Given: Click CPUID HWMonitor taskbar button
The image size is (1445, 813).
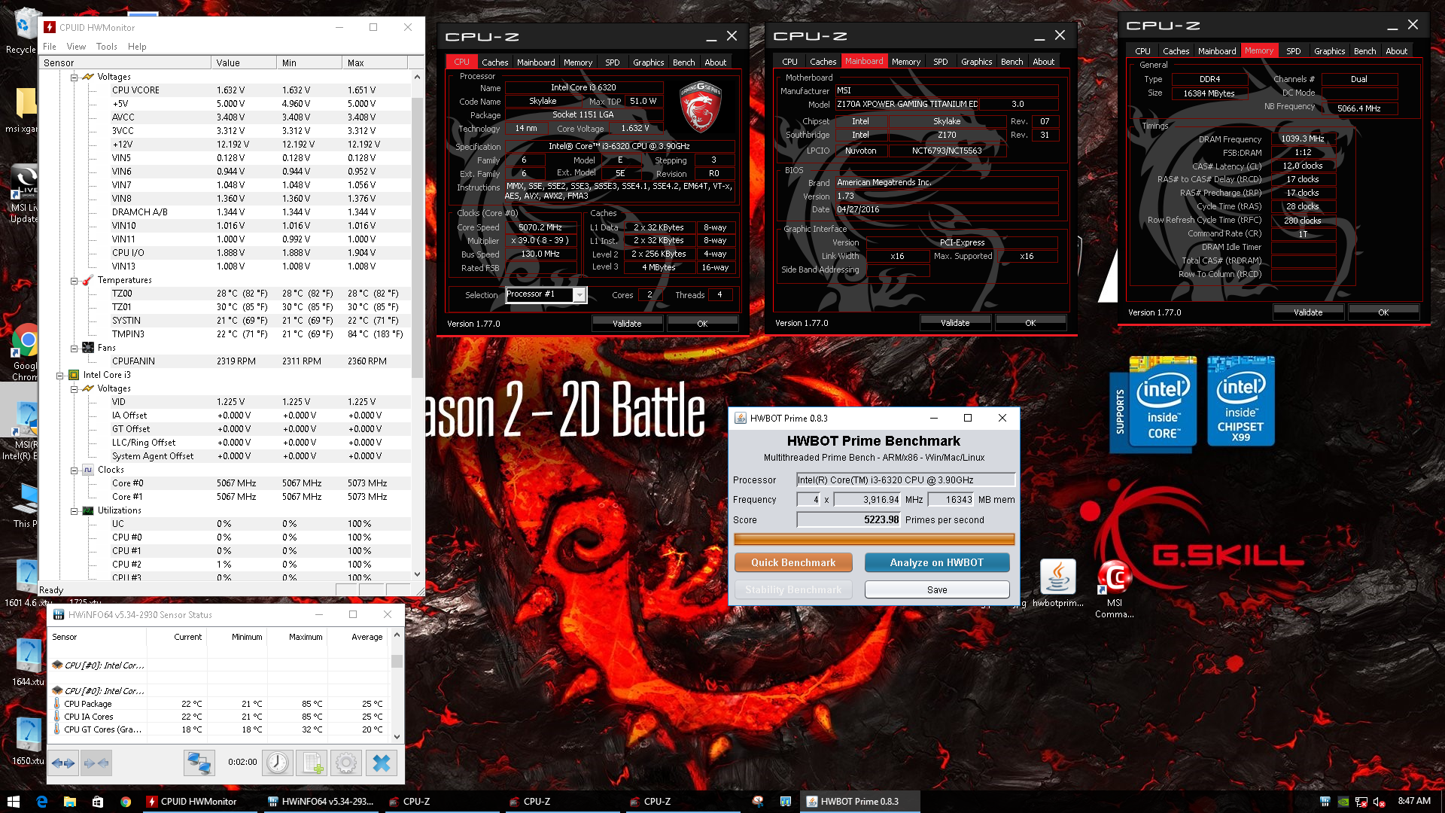Looking at the screenshot, I should [x=199, y=802].
